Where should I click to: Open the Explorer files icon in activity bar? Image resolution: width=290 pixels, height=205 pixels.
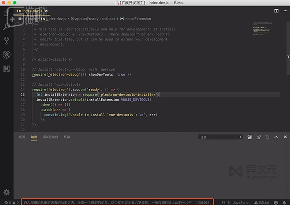click(x=7, y=13)
